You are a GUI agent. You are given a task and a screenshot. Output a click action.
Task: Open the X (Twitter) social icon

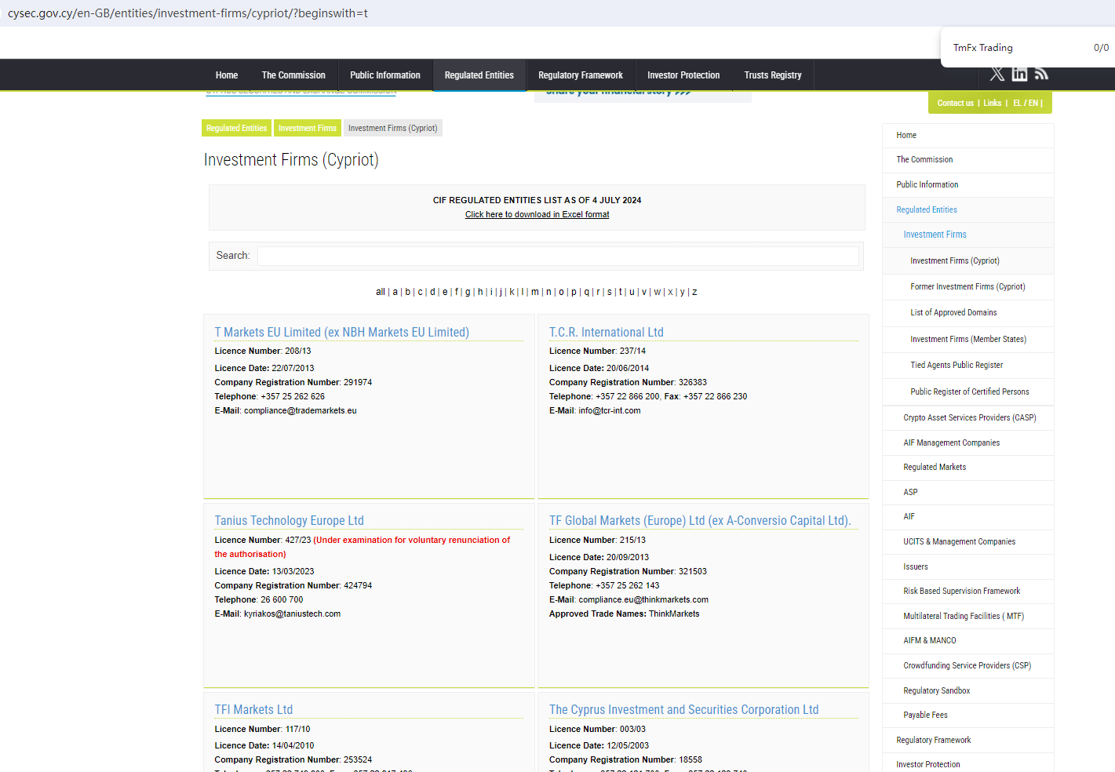997,74
